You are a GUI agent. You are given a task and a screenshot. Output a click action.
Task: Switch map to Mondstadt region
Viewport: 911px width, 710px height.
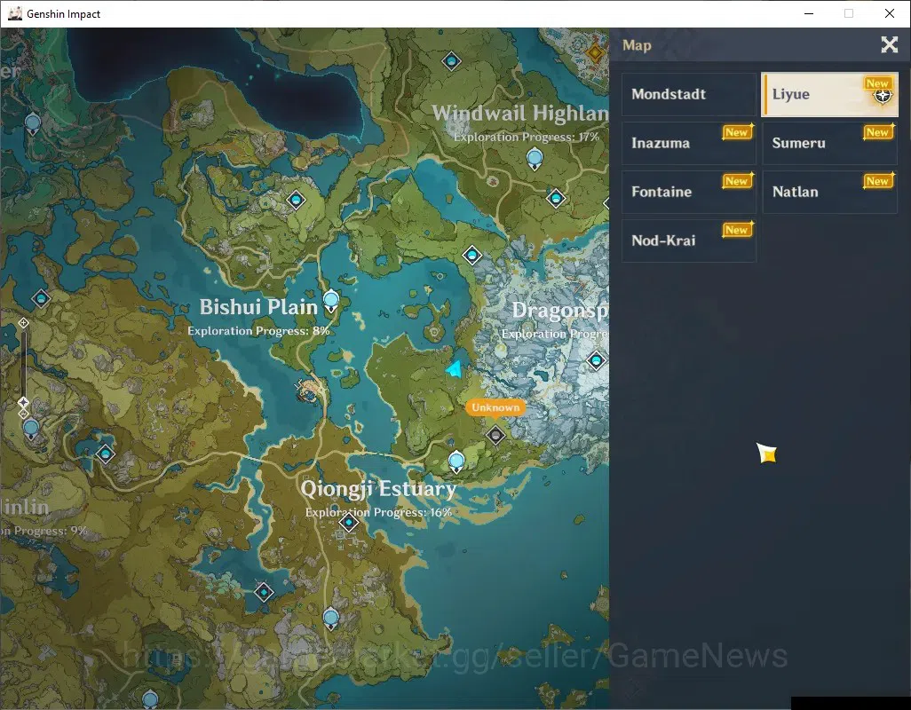(689, 94)
